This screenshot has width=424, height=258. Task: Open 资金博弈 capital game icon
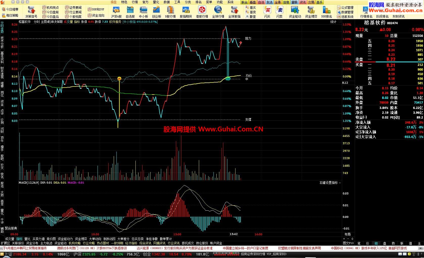[311, 12]
